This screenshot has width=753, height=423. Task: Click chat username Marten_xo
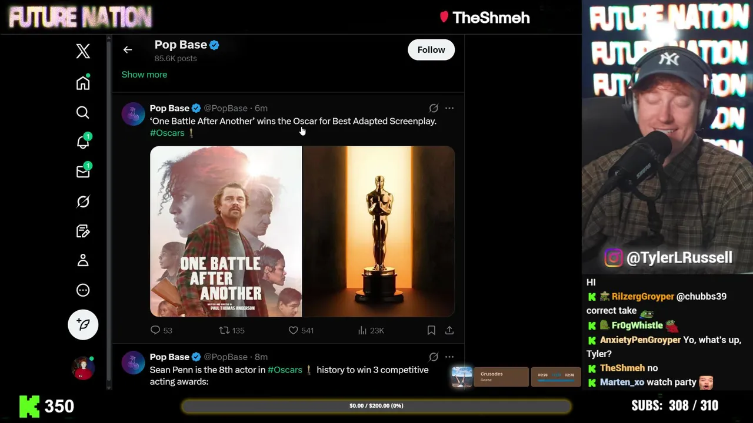pos(622,382)
